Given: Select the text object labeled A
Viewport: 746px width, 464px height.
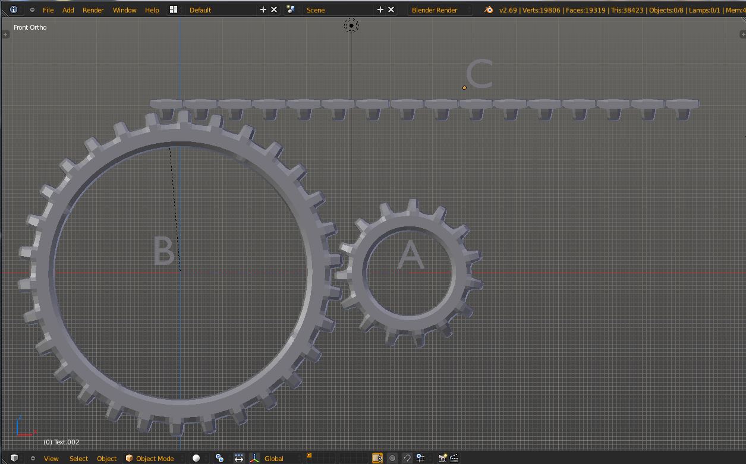Looking at the screenshot, I should coord(410,255).
